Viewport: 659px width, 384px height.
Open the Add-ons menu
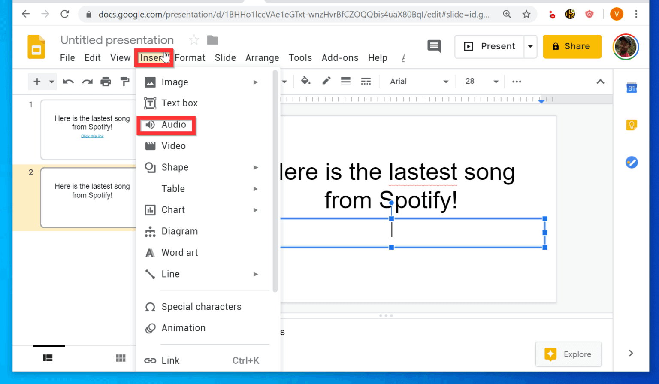pos(340,58)
